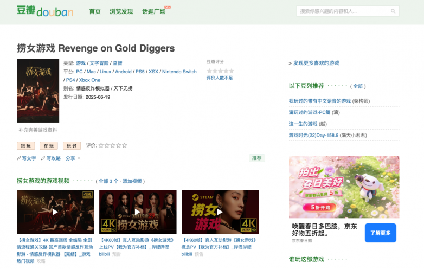Open the 分享 dropdown
The width and height of the screenshot is (424, 269).
73,158
